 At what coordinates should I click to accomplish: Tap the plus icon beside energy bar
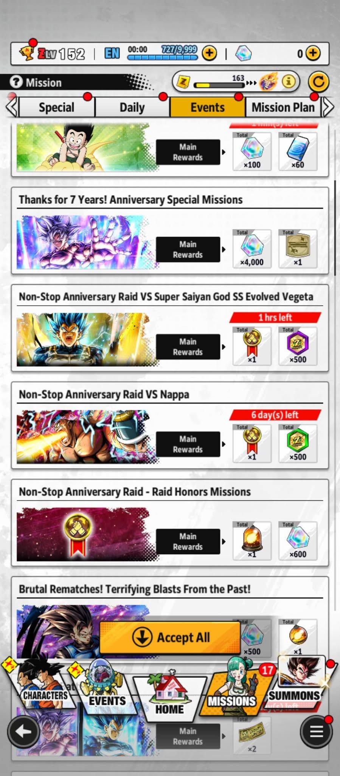coord(210,53)
